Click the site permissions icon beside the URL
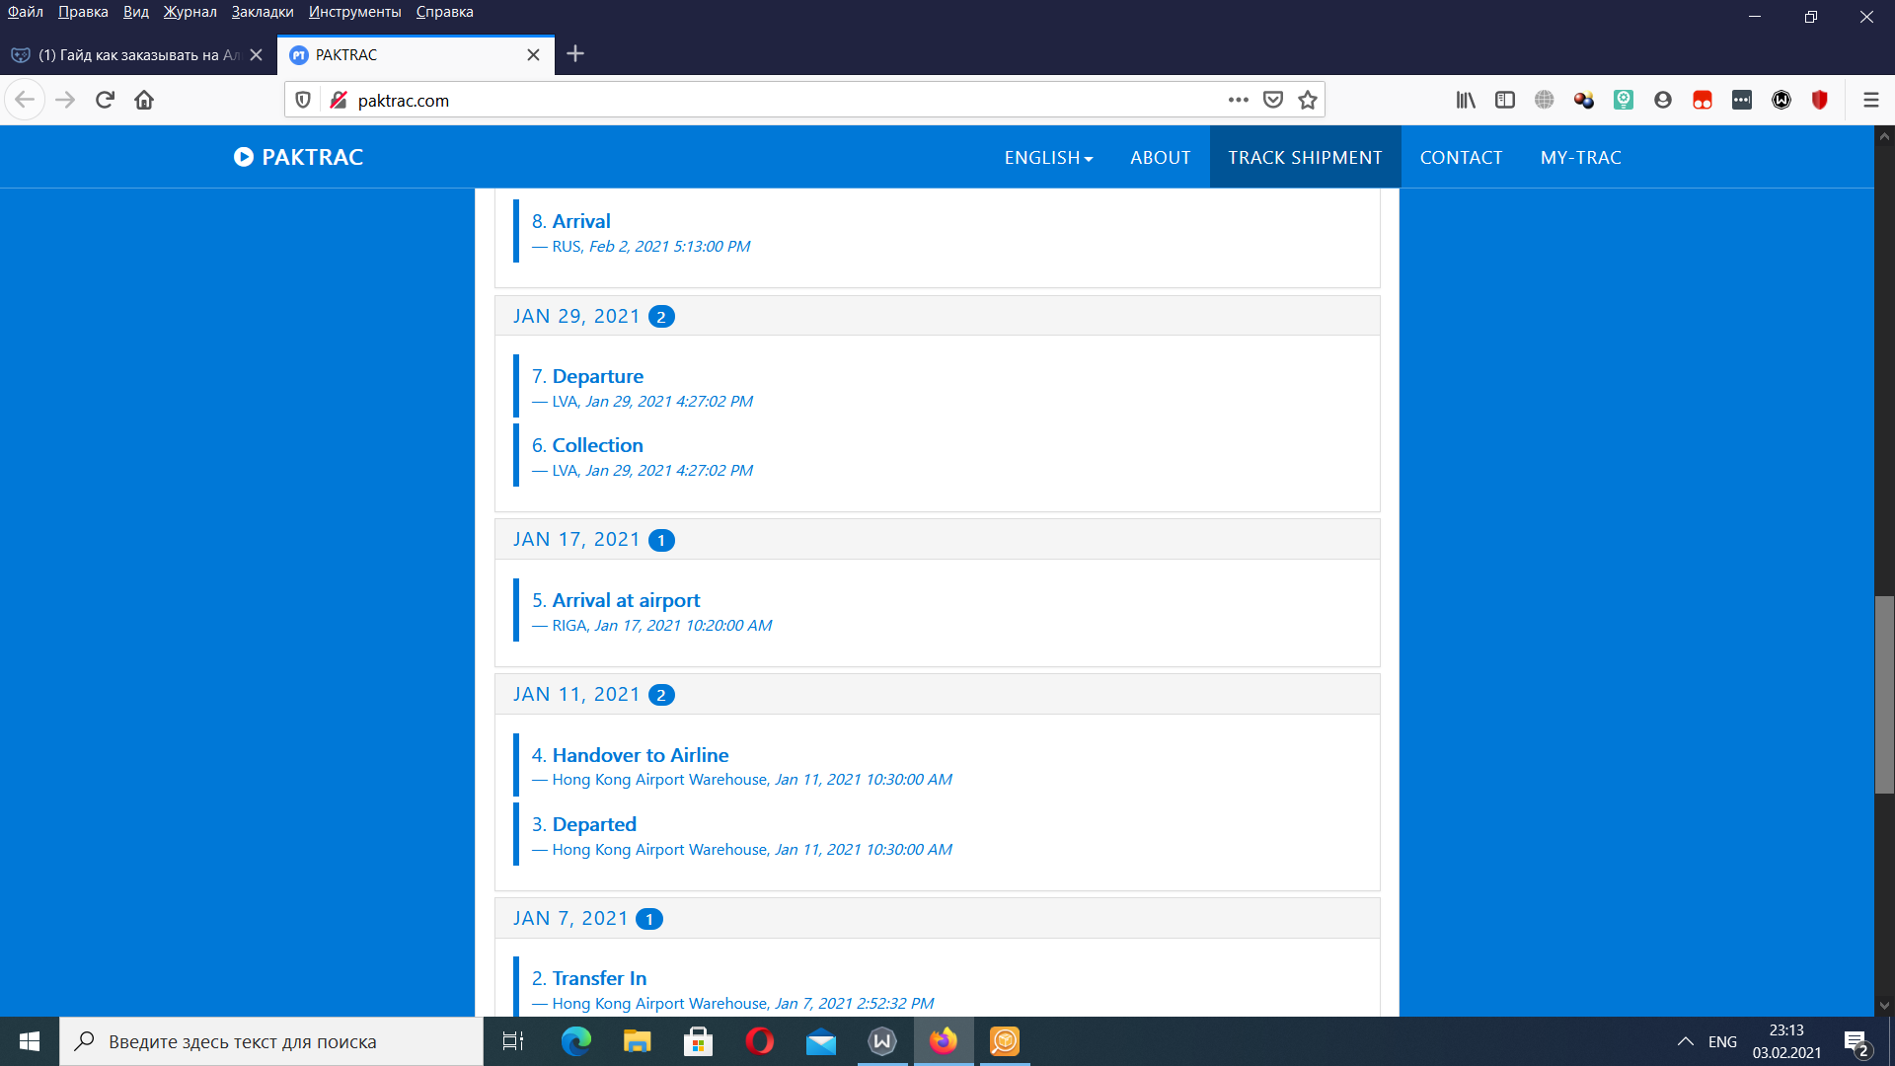 pyautogui.click(x=339, y=100)
